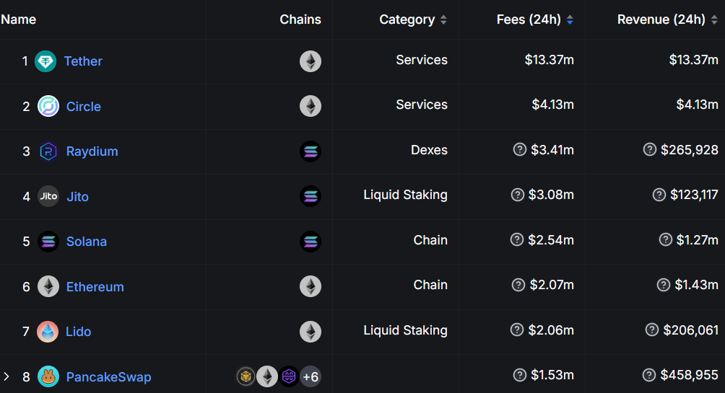Screen dimensions: 725x393
Task: Open the Solana protocol link
Action: click(86, 242)
